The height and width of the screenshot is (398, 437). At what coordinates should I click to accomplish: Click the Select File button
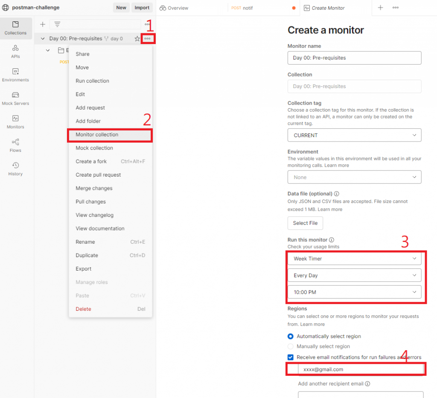pyautogui.click(x=305, y=223)
